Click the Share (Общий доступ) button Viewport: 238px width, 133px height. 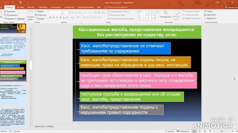tap(231, 7)
